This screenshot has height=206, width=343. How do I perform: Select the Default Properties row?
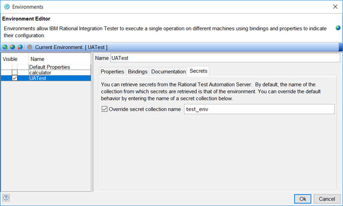pos(46,67)
